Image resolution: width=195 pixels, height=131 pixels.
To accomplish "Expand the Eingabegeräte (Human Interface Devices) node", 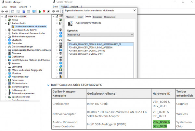I will click(x=6, y=50).
